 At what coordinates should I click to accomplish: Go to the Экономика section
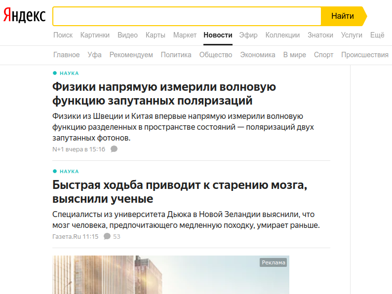[258, 55]
